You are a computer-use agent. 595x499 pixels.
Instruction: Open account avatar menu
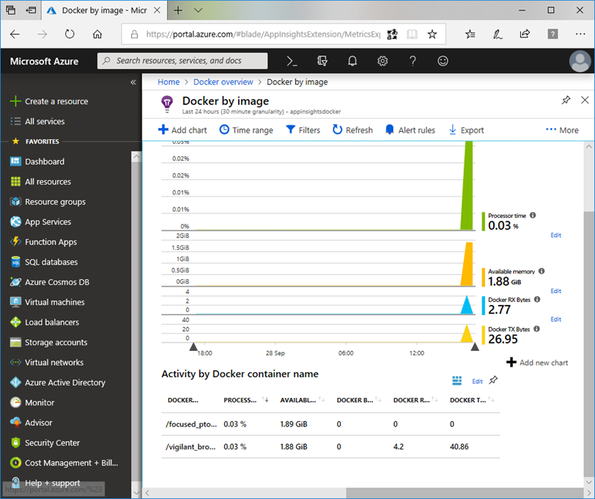click(580, 61)
